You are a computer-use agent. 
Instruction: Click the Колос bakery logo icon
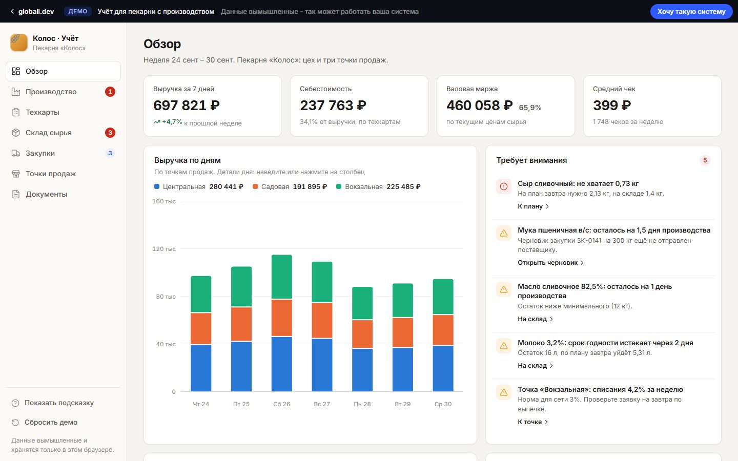(19, 43)
